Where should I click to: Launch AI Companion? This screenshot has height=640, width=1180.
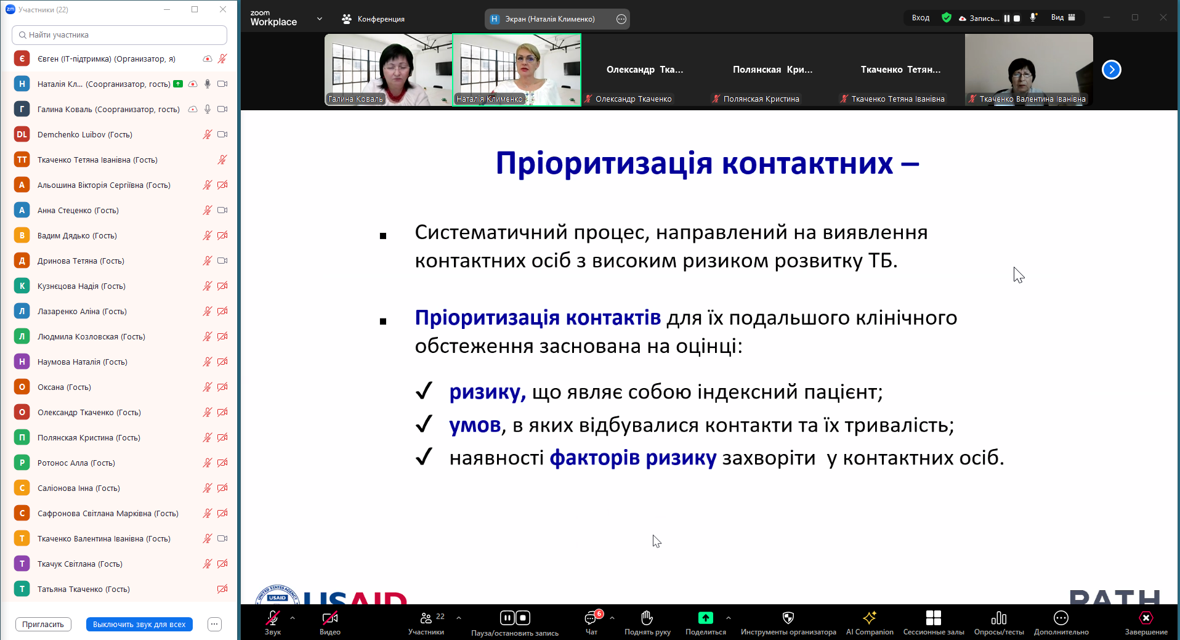869,618
